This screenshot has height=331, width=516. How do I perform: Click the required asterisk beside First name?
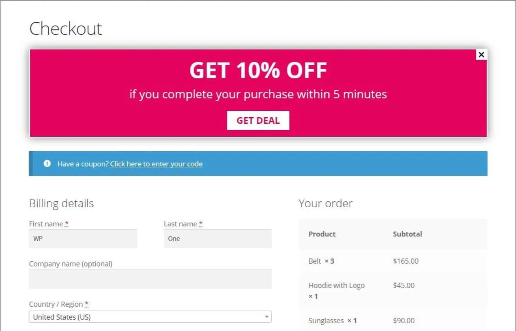pos(67,224)
